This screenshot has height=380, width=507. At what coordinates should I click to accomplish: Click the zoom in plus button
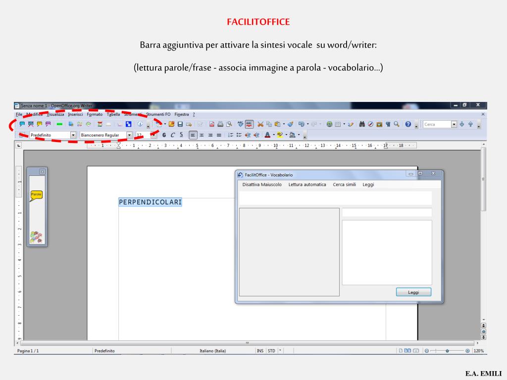click(x=467, y=351)
